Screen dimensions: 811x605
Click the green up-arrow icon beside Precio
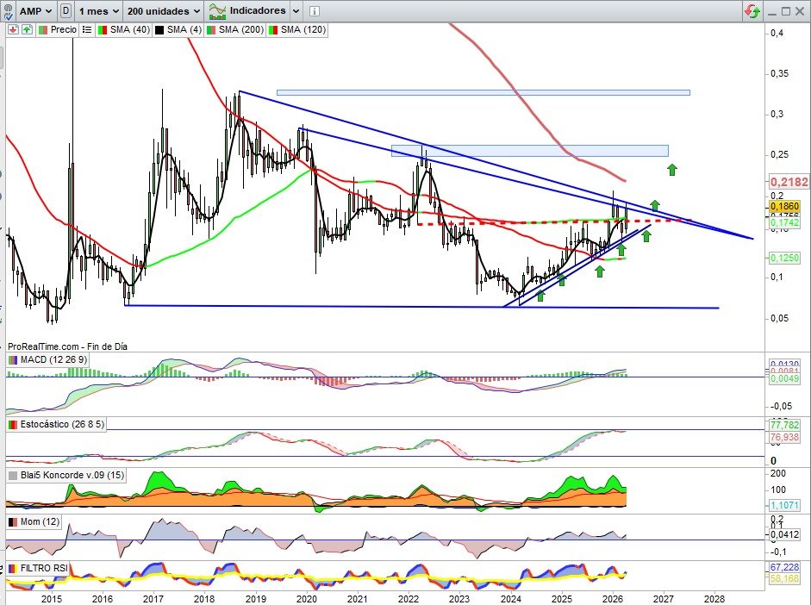click(27, 30)
